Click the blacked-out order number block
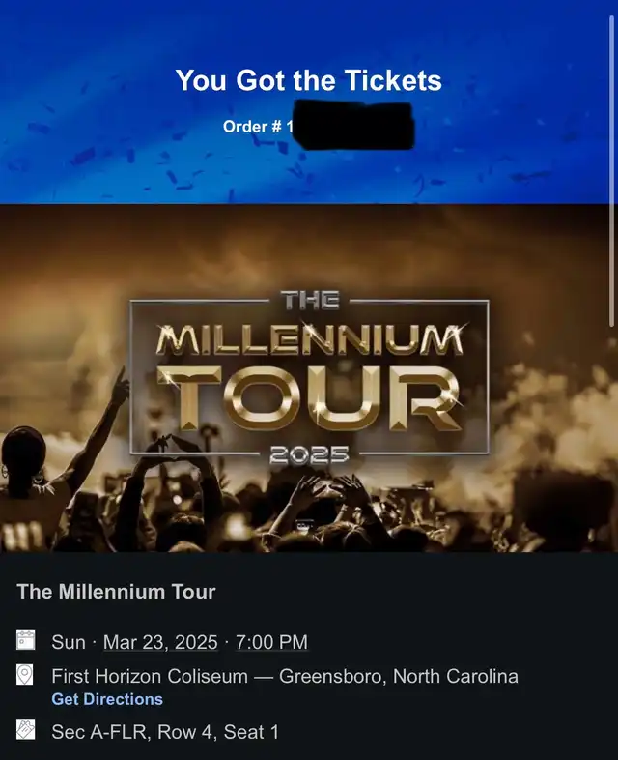 (354, 125)
